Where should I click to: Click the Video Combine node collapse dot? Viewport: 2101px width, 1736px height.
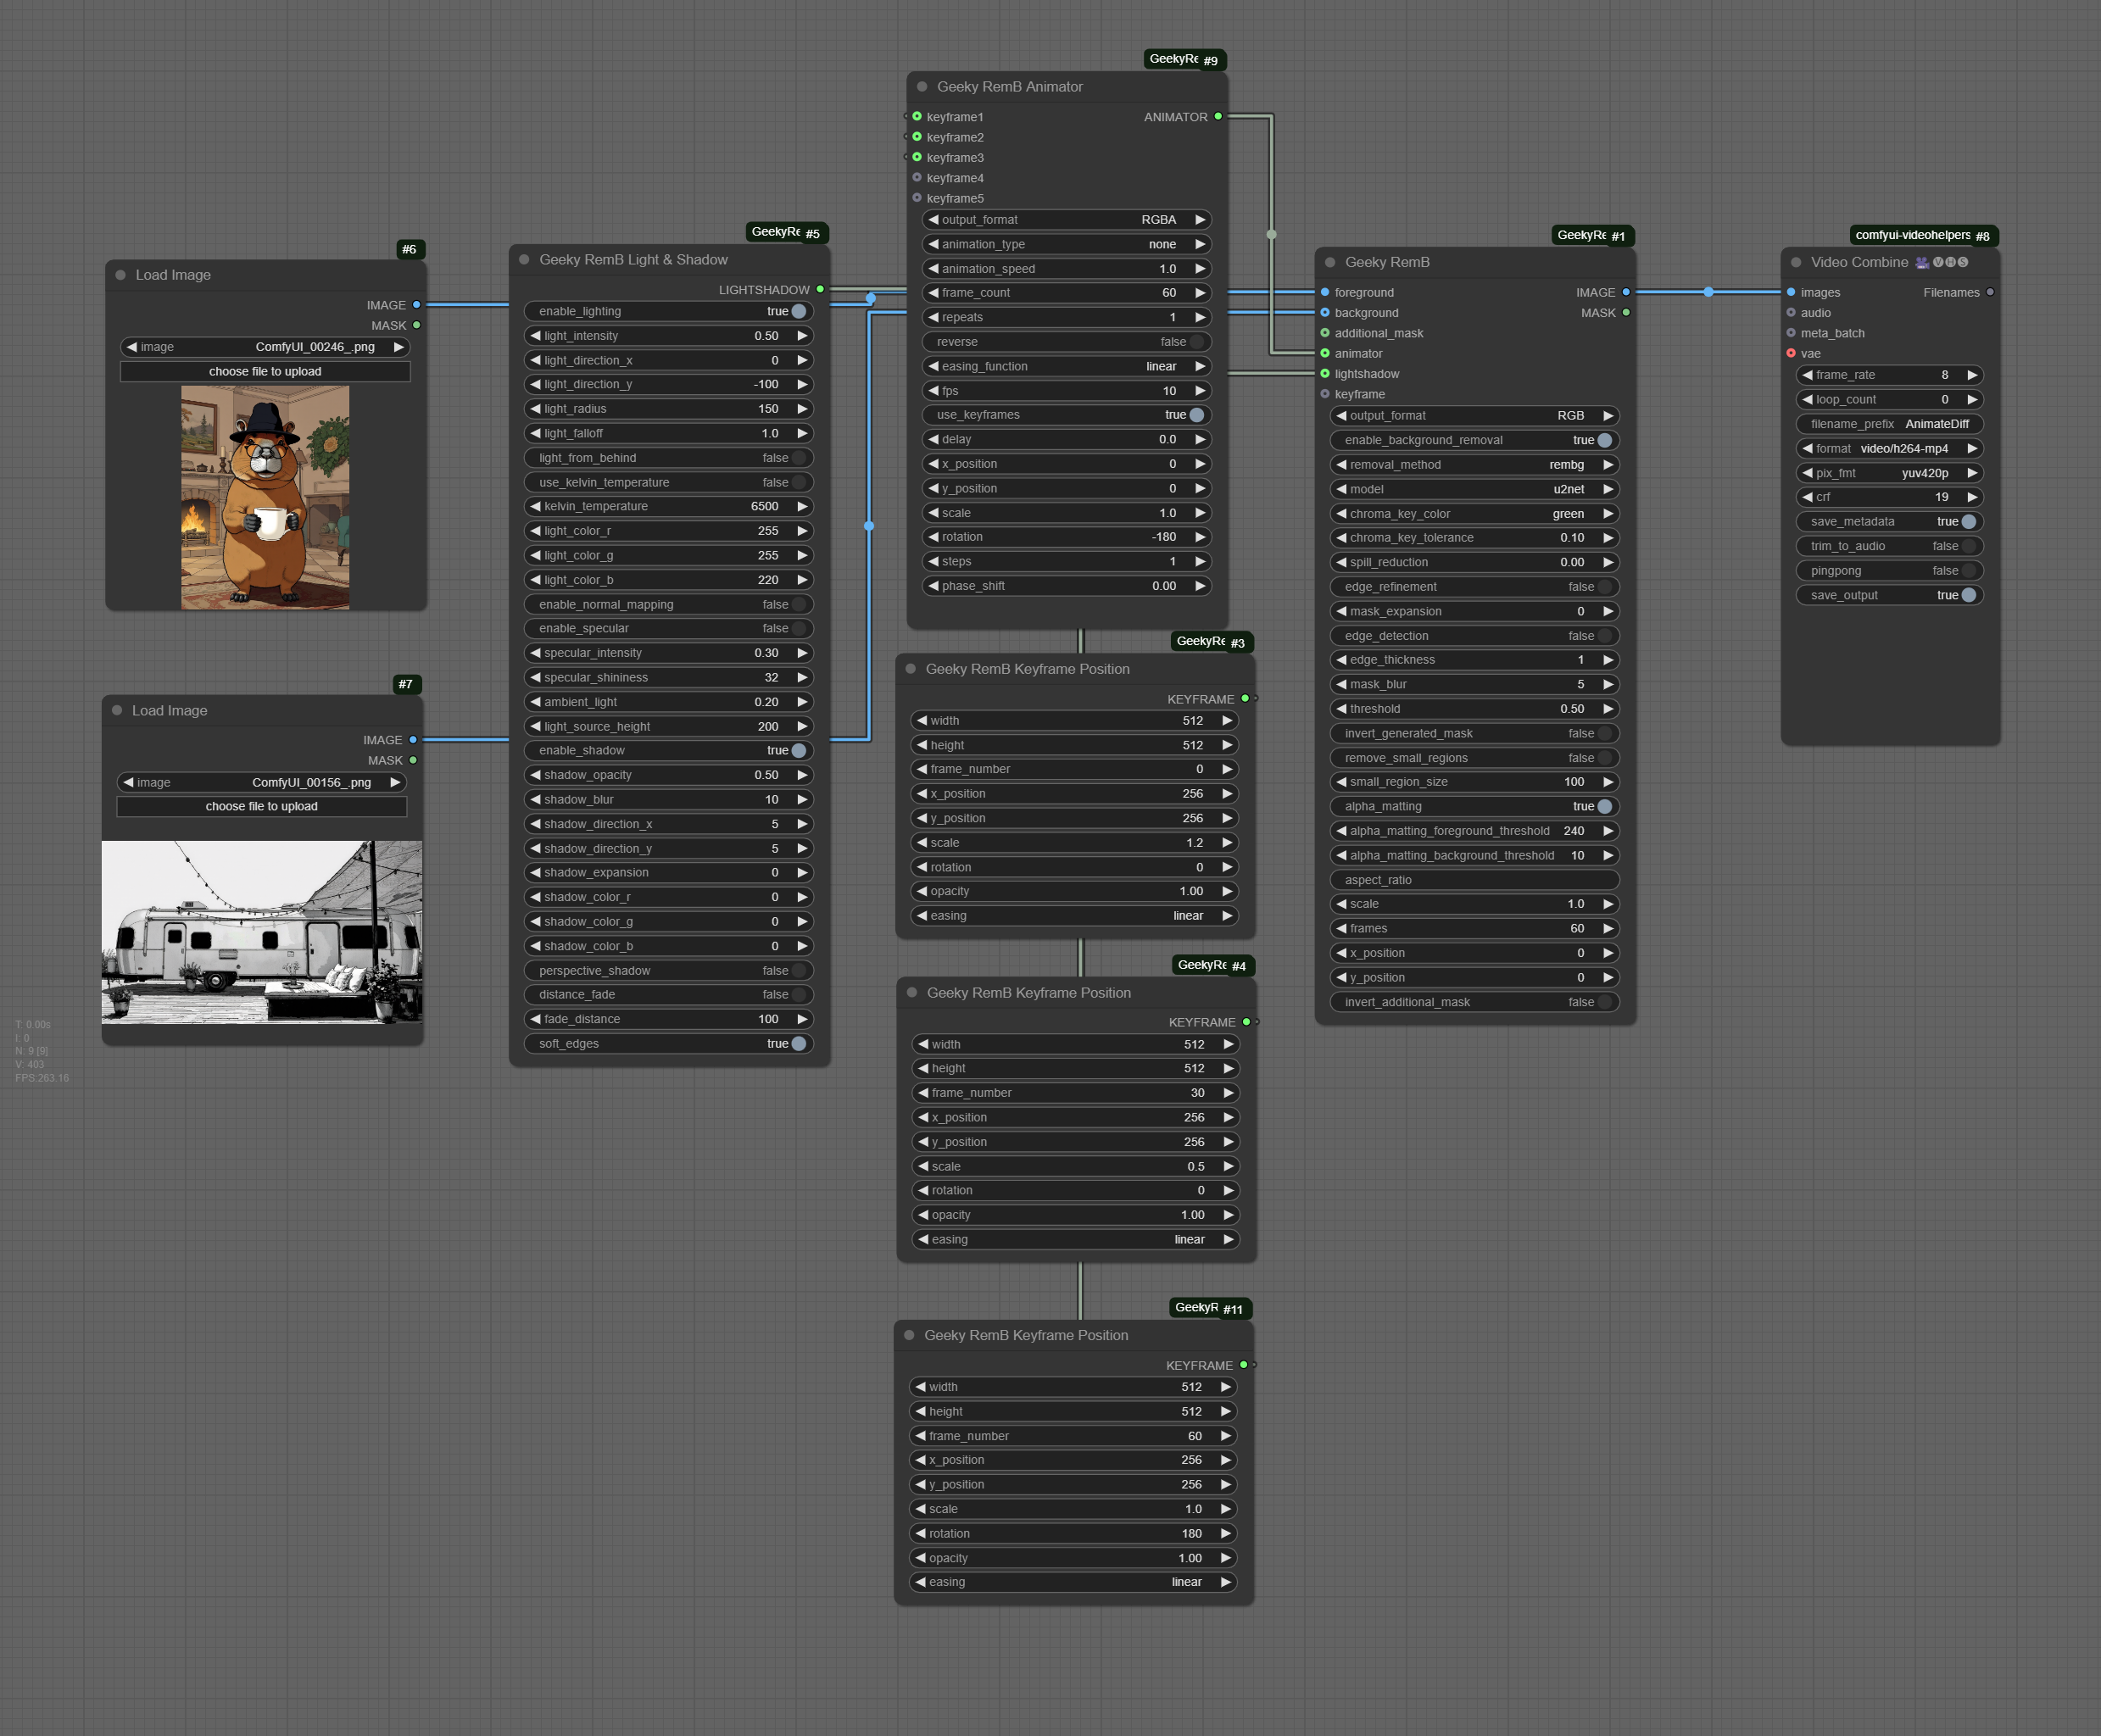[x=1796, y=262]
